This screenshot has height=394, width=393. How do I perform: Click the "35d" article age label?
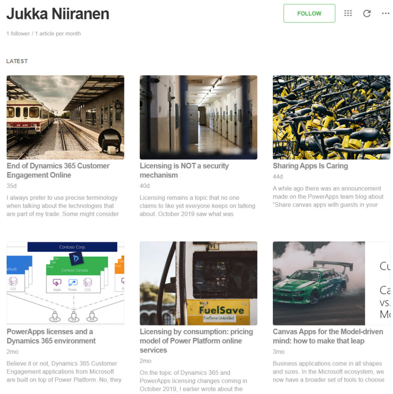point(12,186)
